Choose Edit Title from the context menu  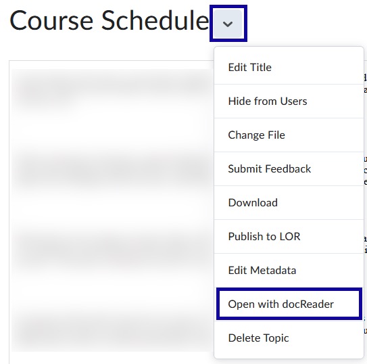point(289,68)
